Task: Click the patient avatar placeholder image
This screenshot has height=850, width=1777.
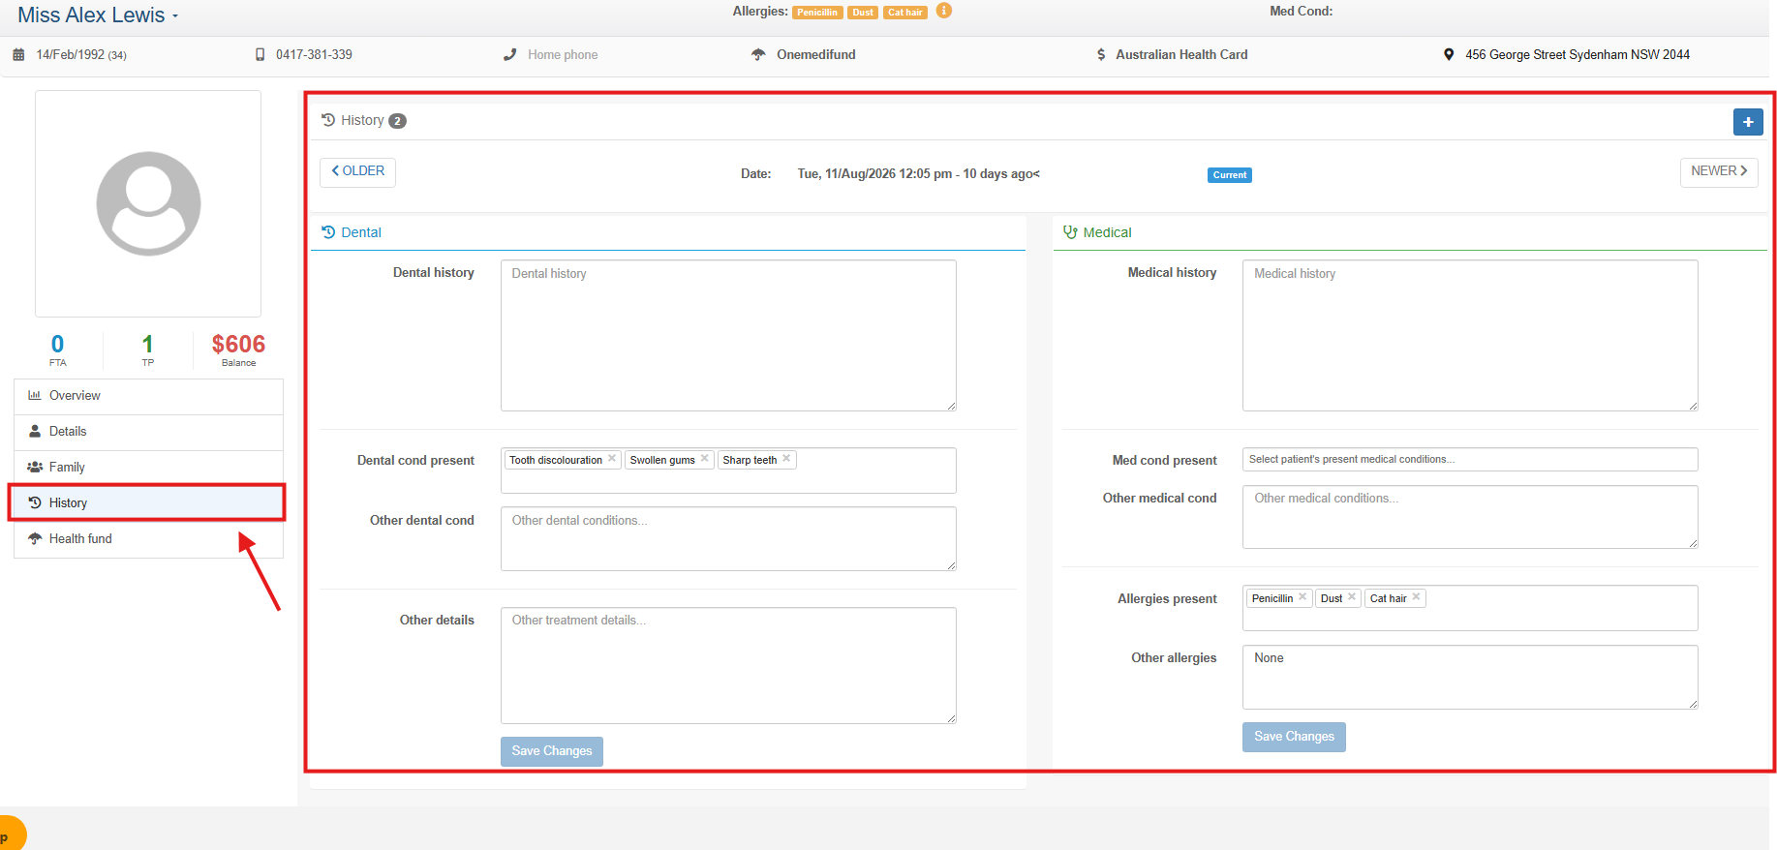Action: (x=148, y=203)
